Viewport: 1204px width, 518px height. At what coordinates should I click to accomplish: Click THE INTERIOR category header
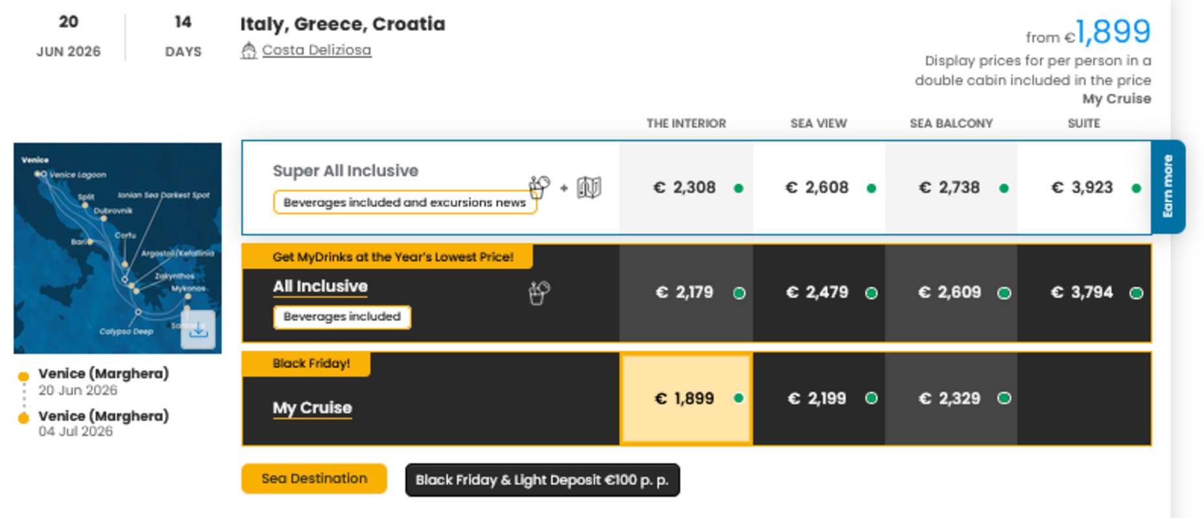[x=686, y=123]
